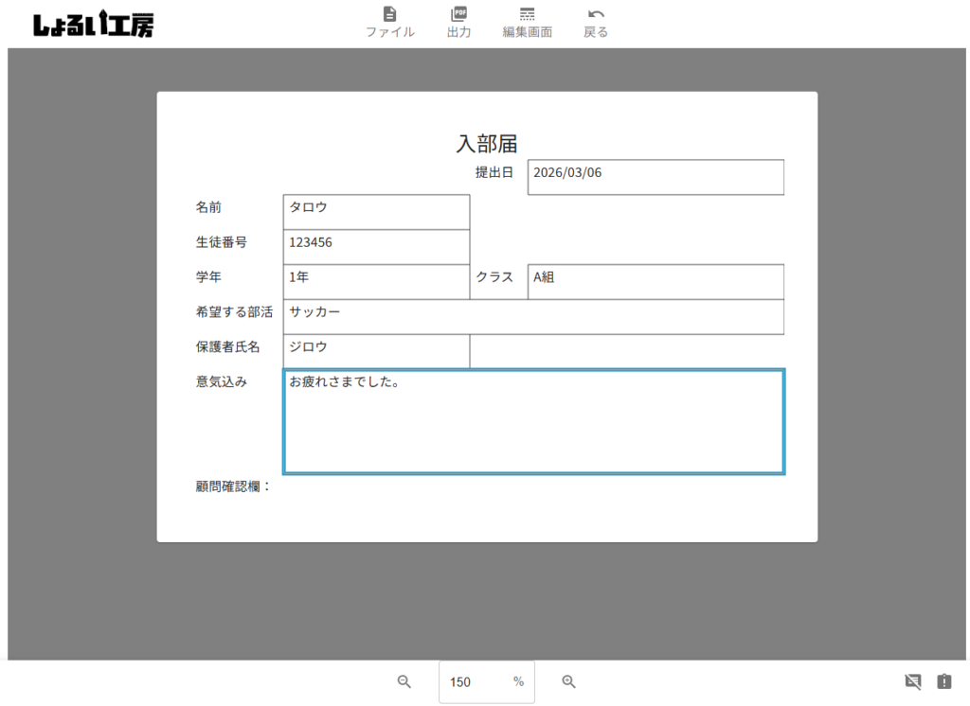Focus the 学年 field showing 1年

376,282
